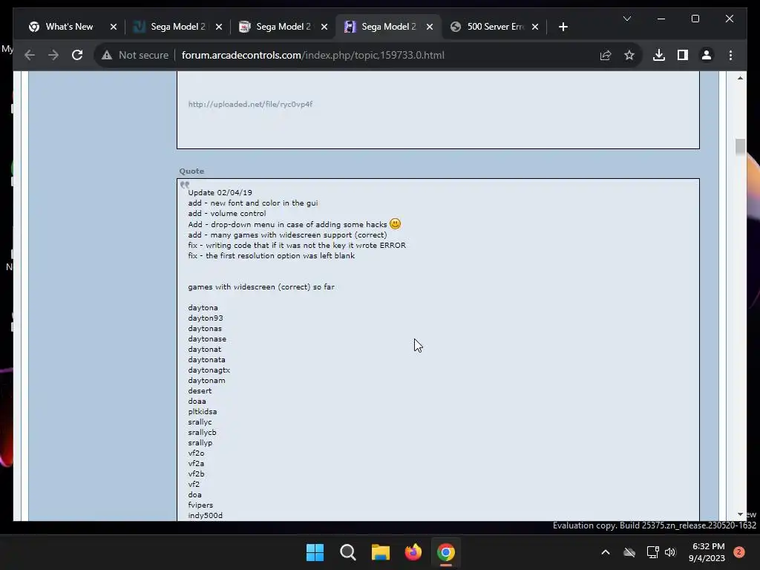This screenshot has height=570, width=760.
Task: Open the volume speaker tray icon
Action: [670, 552]
